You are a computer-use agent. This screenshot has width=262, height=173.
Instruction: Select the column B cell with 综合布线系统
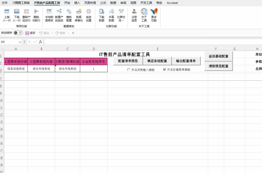[41, 69]
